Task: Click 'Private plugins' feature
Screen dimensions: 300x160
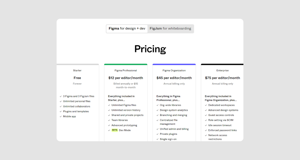Action: tap(168, 134)
